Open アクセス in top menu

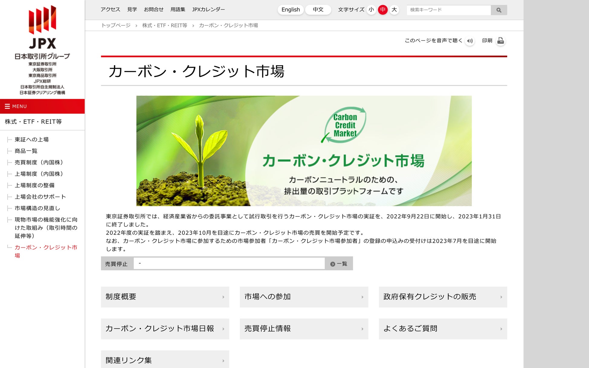110,10
